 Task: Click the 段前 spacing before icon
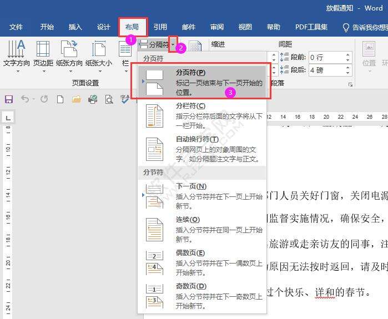click(284, 57)
